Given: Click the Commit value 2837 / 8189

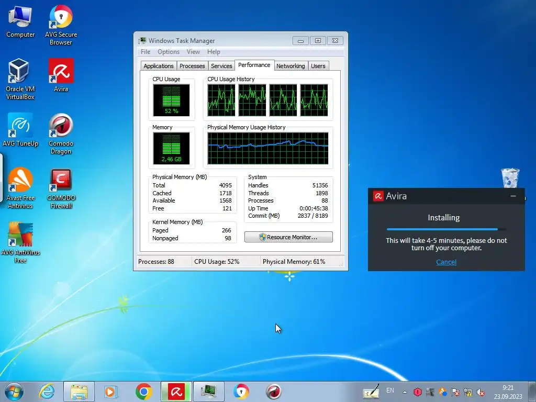Looking at the screenshot, I should pos(312,216).
